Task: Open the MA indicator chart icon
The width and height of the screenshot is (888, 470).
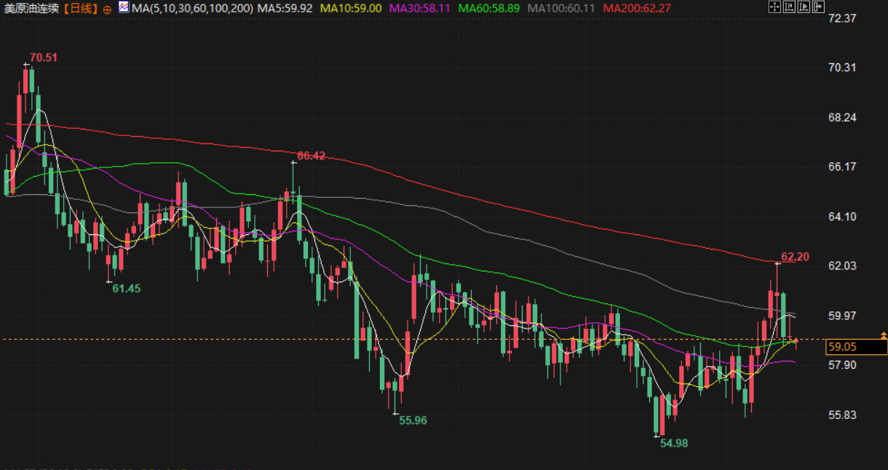Action: pyautogui.click(x=124, y=8)
